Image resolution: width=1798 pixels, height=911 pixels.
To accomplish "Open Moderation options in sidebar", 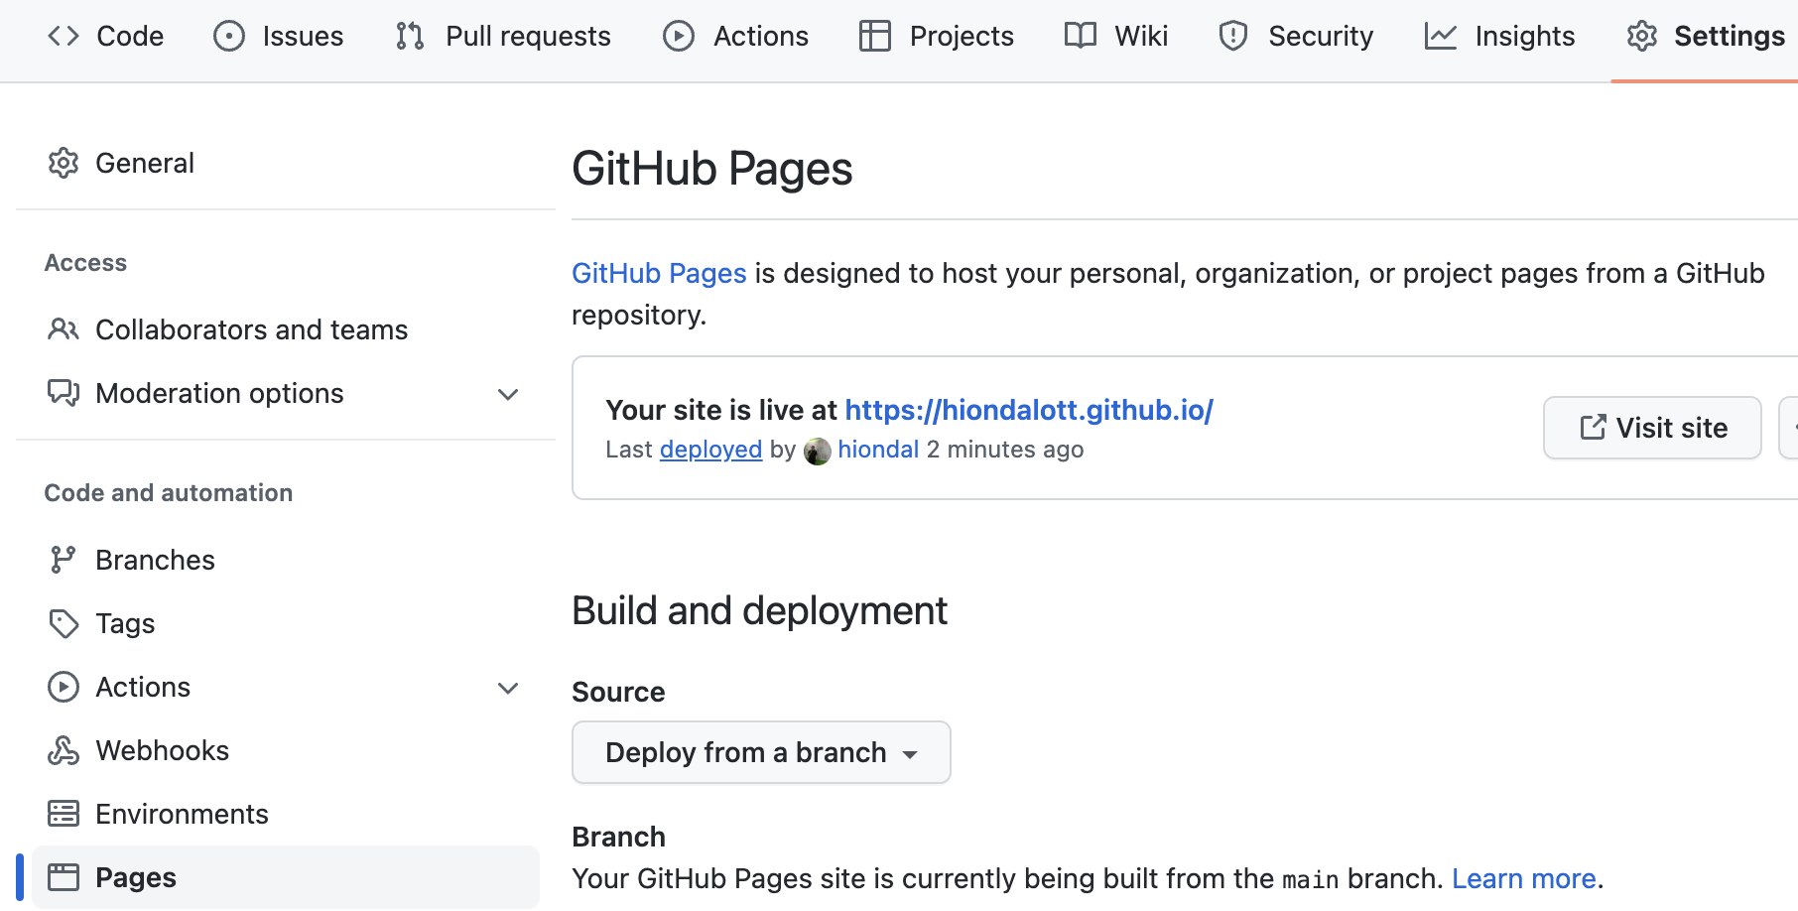I will [x=286, y=393].
